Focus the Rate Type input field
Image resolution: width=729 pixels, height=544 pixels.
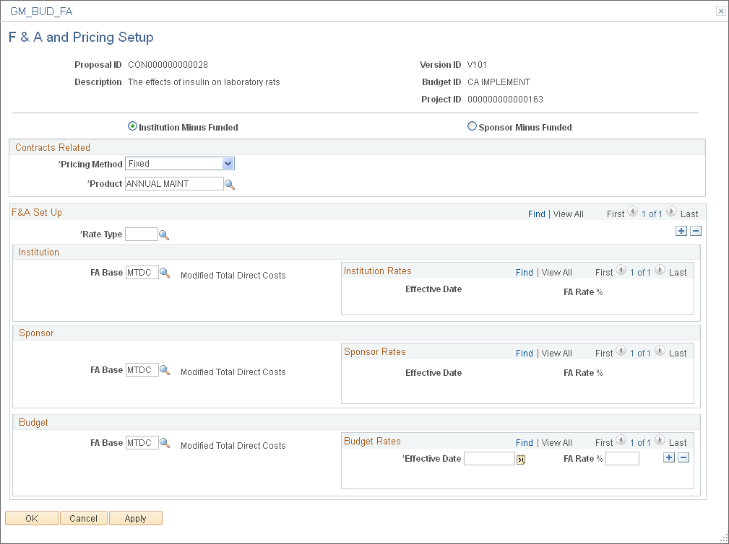[x=142, y=234]
